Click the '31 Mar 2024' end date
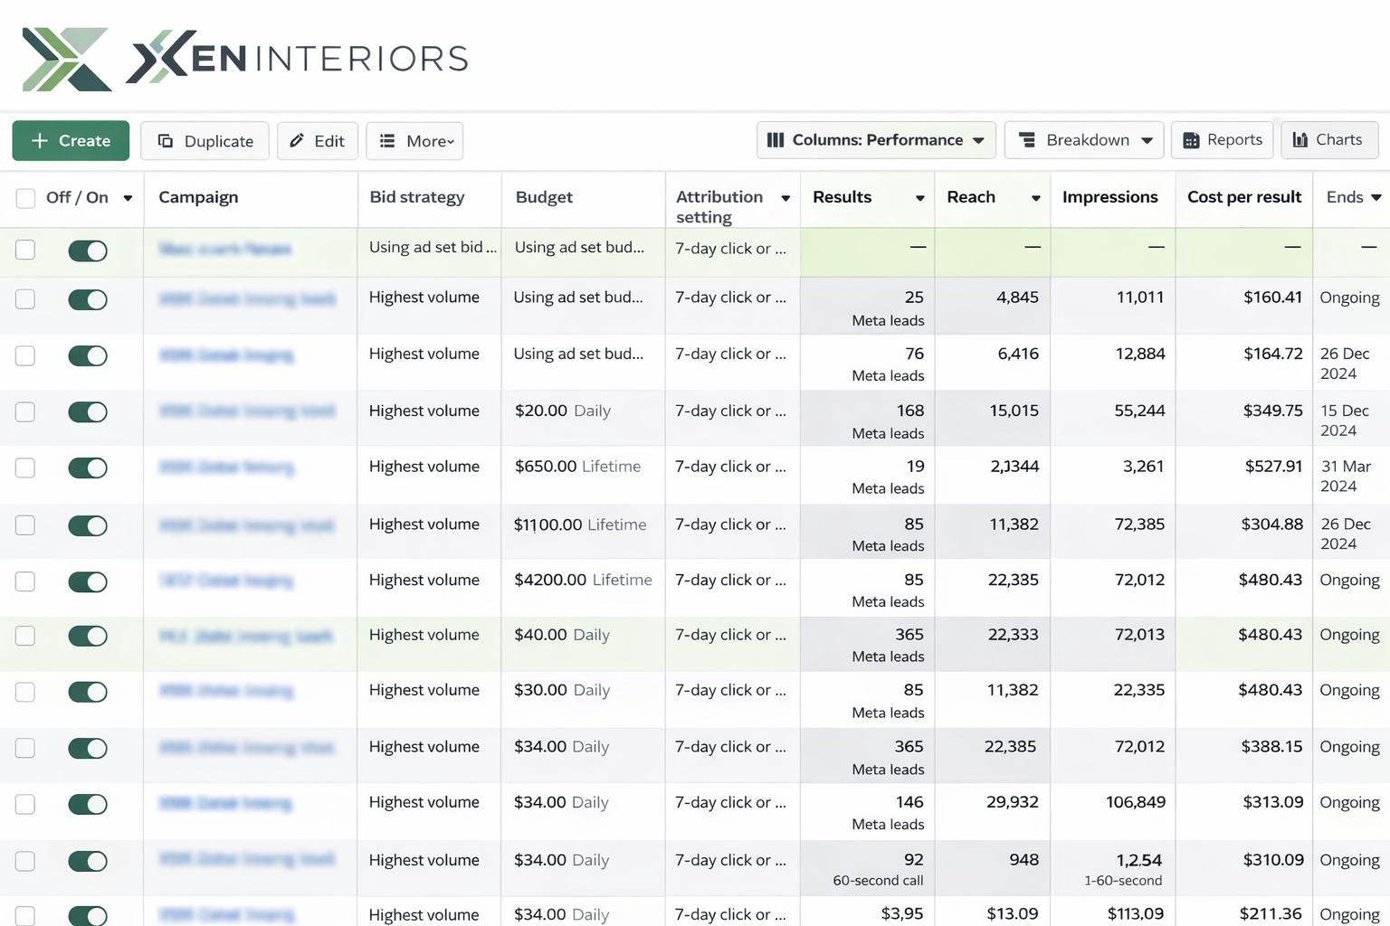Screen dimensions: 1390x926 [x=1346, y=477]
